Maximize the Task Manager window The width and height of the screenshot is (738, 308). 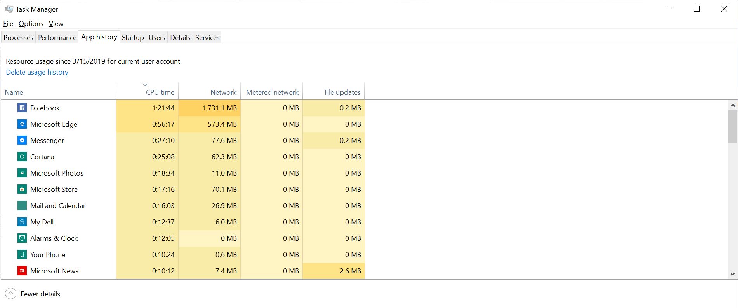pyautogui.click(x=697, y=9)
